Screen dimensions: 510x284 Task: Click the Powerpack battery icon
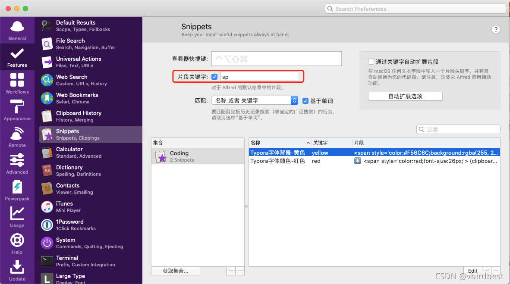tap(17, 187)
